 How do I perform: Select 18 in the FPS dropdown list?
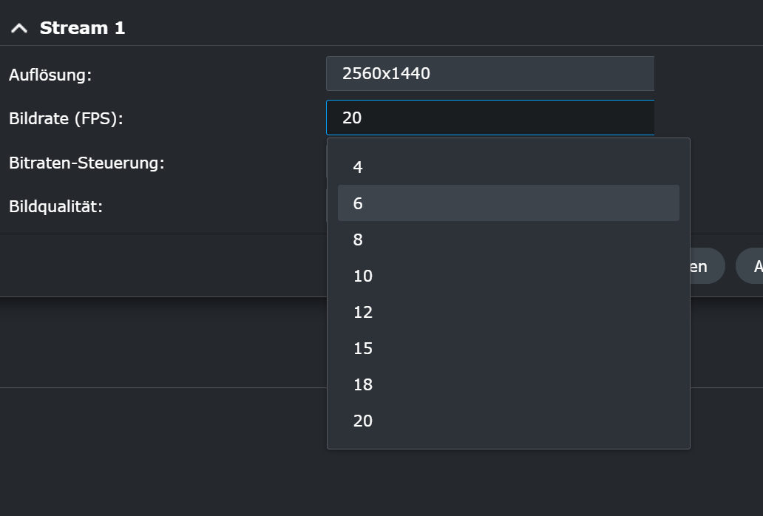coord(509,384)
